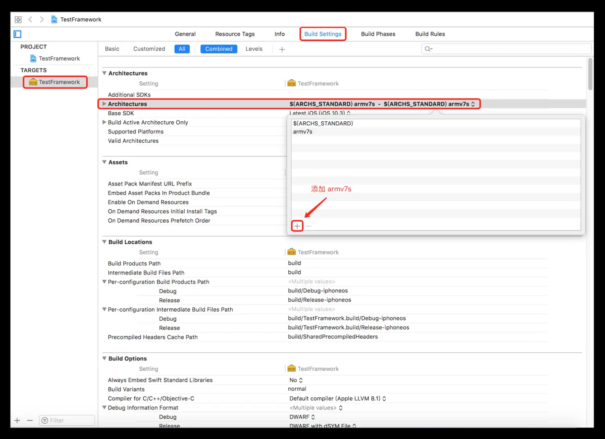Expand Build Active Architecture Only row
The image size is (605, 439).
point(104,122)
